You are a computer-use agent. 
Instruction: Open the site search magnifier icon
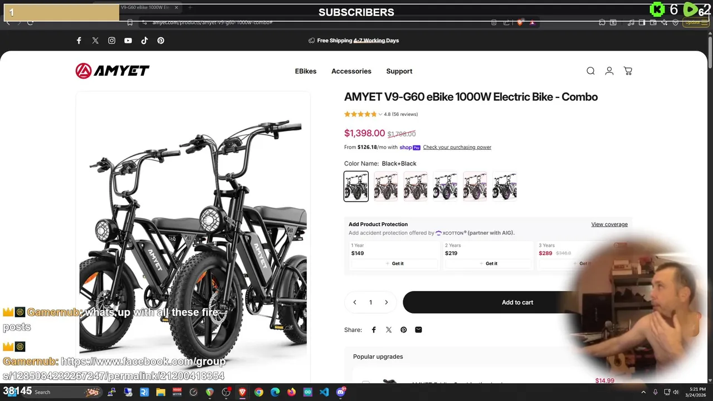[x=590, y=71]
